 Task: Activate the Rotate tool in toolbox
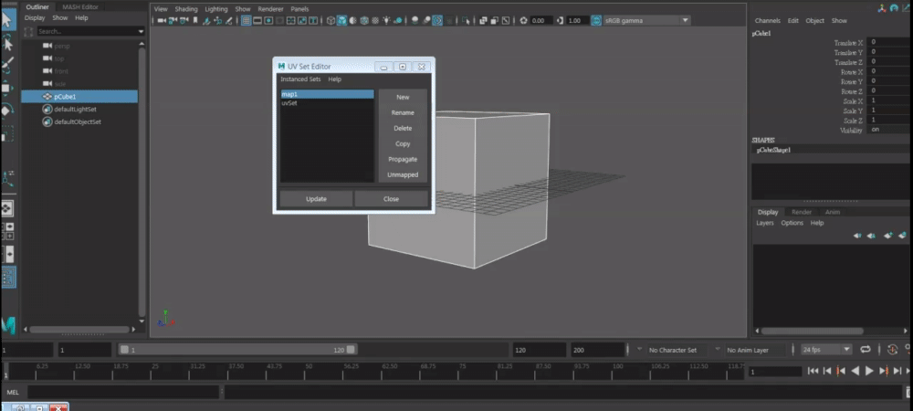(6, 110)
